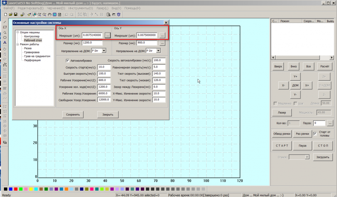Select the Rectangle drawing tool
337x197 pixels.
coord(5,27)
